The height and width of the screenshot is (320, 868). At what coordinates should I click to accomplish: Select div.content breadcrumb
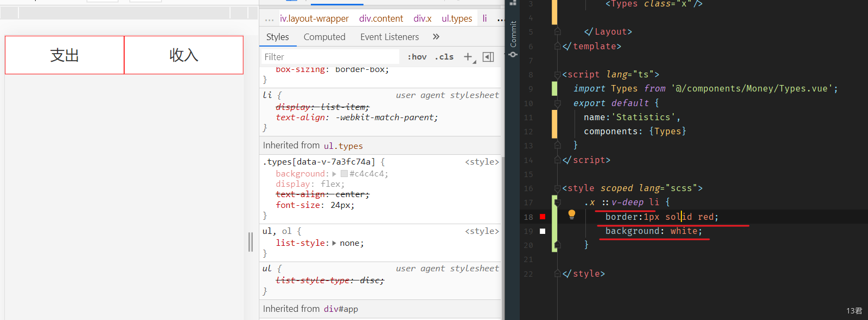coord(381,18)
